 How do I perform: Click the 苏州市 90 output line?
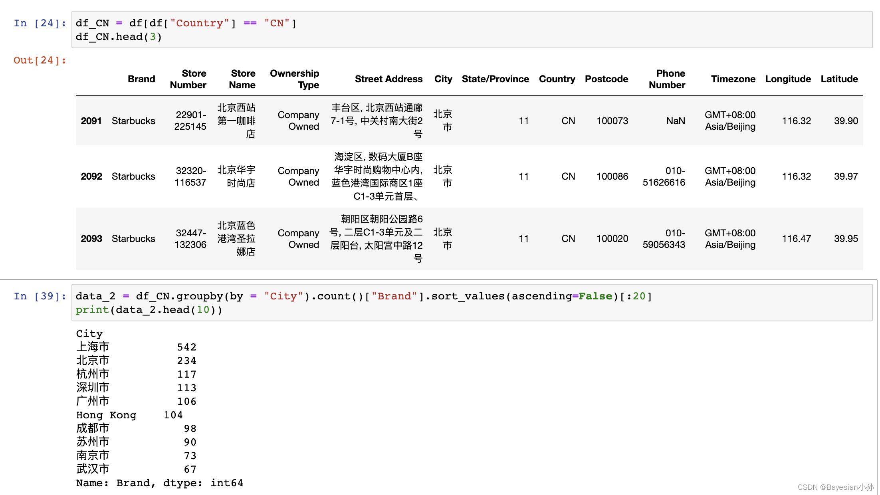tap(136, 442)
